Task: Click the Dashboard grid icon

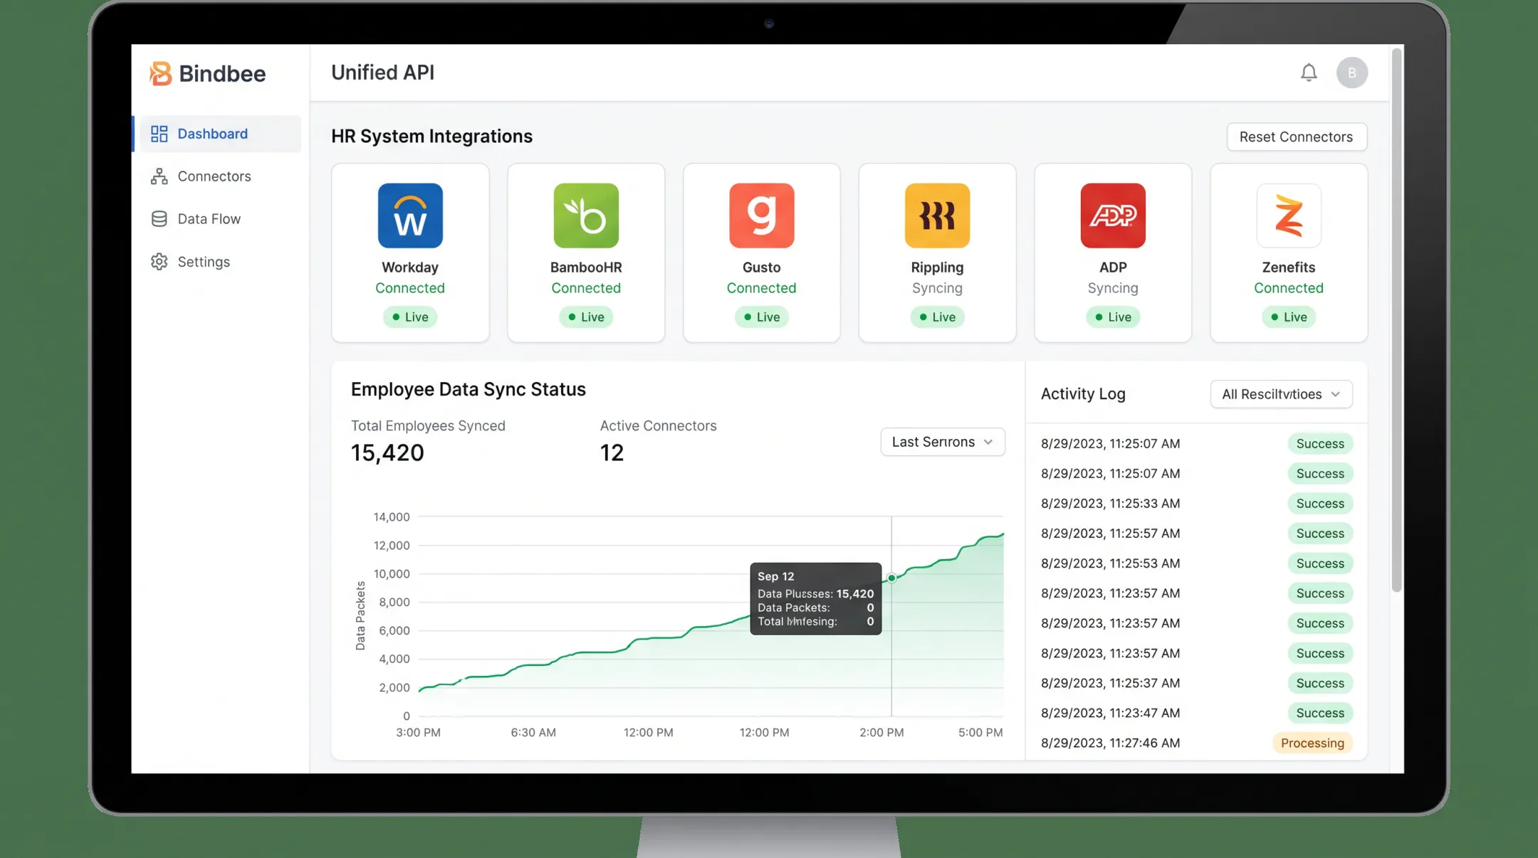Action: [x=159, y=134]
